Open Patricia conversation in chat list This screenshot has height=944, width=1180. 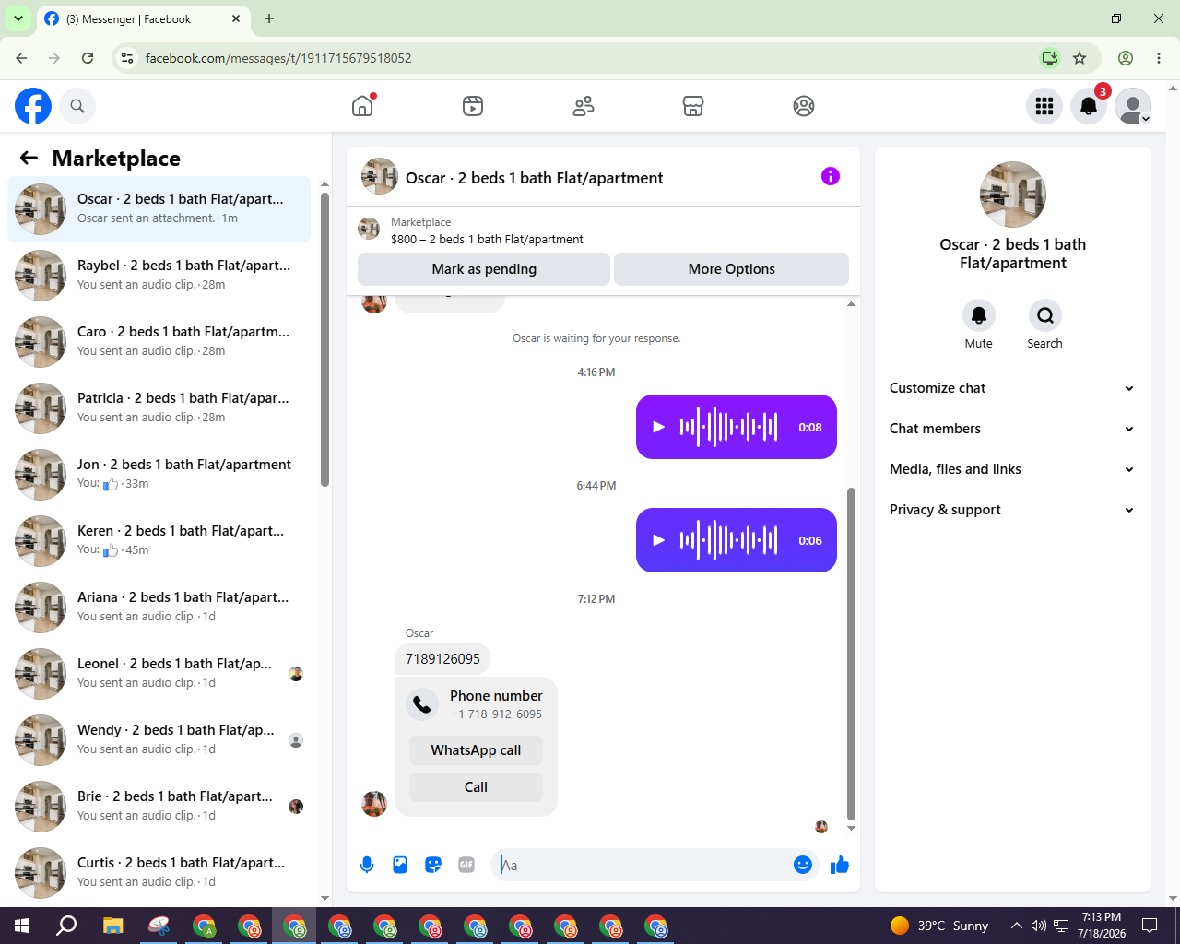coord(159,408)
